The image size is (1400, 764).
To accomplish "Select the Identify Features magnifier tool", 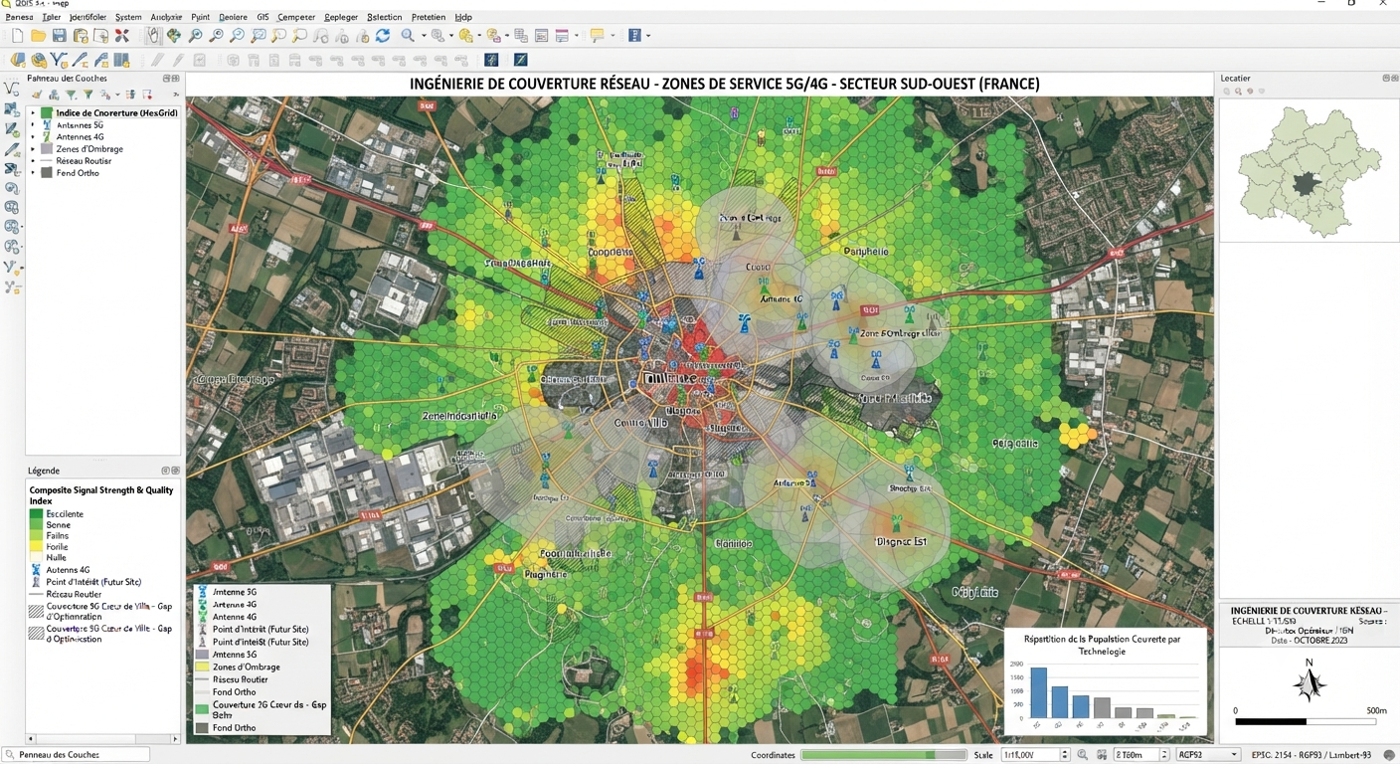I will pos(408,36).
